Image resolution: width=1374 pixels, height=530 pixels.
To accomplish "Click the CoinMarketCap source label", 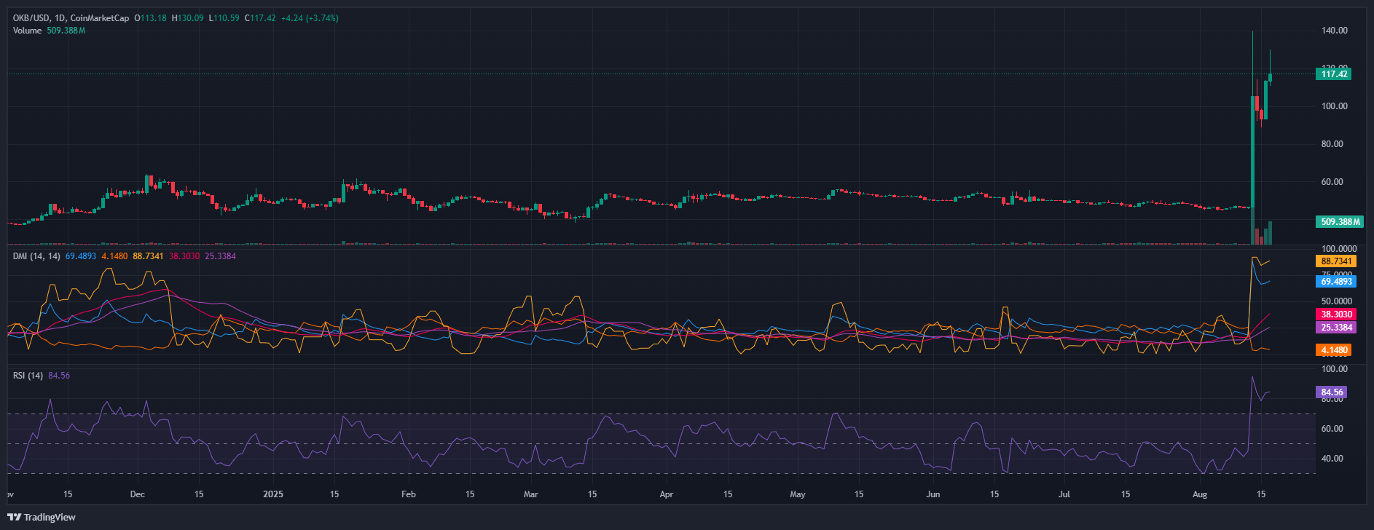I will click(100, 18).
